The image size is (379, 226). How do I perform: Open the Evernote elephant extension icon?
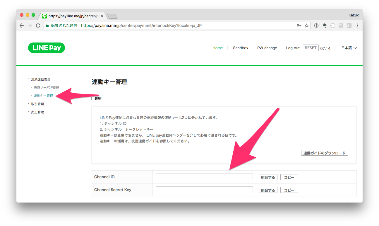[325, 26]
